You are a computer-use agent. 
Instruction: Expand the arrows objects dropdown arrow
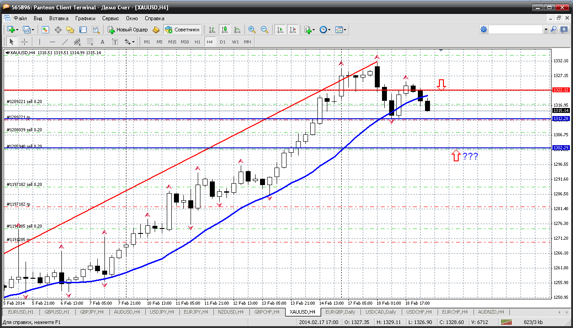click(x=134, y=42)
